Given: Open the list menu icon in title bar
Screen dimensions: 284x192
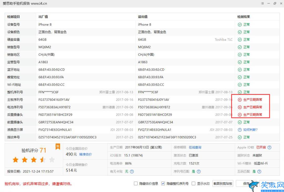Looking at the screenshot, I should [262, 3].
